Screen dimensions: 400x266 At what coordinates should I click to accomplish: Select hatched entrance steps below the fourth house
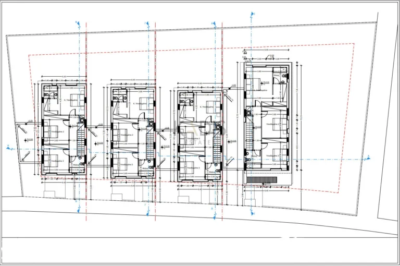(262, 180)
